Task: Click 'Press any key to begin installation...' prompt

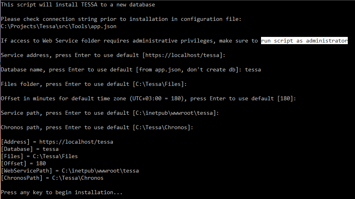Action: click(61, 193)
